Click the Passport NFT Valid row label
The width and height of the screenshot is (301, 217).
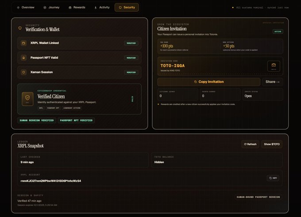[x=44, y=57]
